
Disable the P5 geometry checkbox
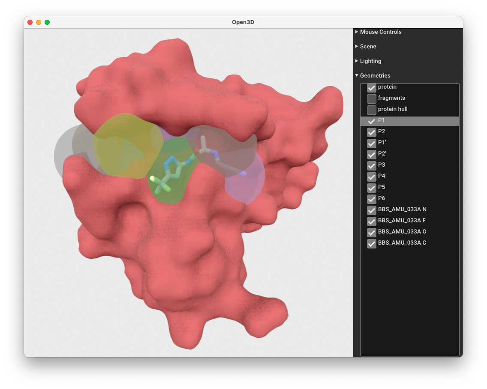(372, 188)
